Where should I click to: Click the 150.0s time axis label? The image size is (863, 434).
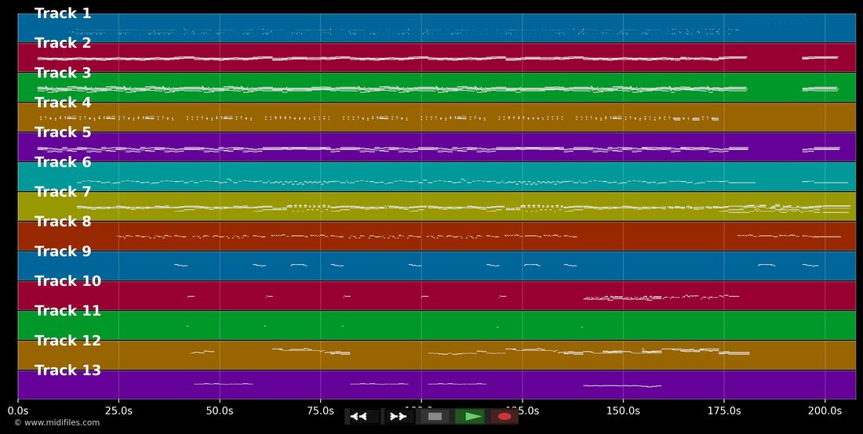tap(623, 410)
